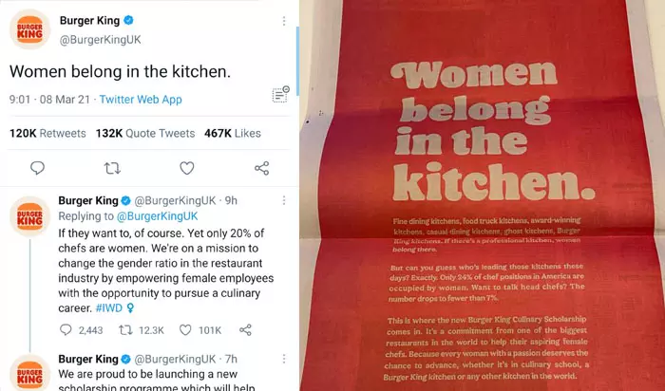Click the red newspaper ad photo
The image size is (665, 391).
pyautogui.click(x=483, y=195)
